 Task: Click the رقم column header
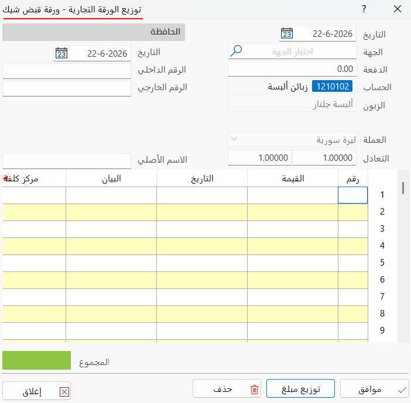(x=353, y=178)
